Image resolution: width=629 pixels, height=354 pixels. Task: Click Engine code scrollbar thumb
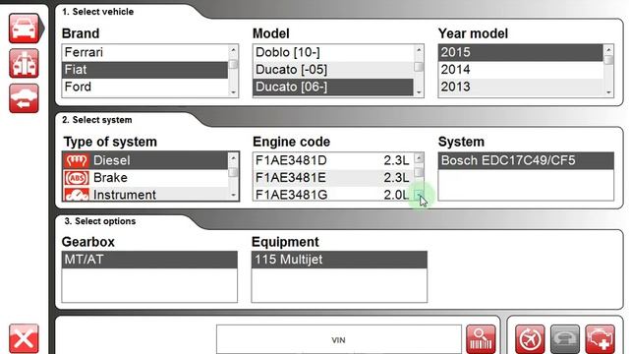pos(419,172)
